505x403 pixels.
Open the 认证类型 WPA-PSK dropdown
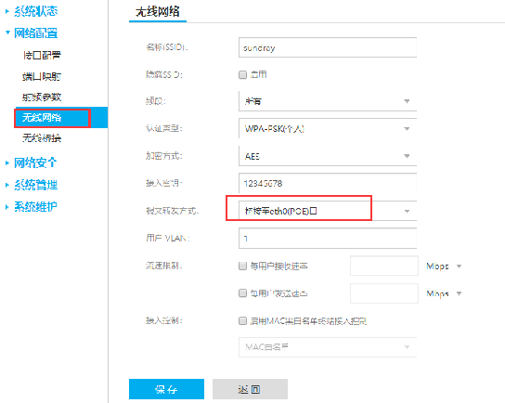click(328, 128)
